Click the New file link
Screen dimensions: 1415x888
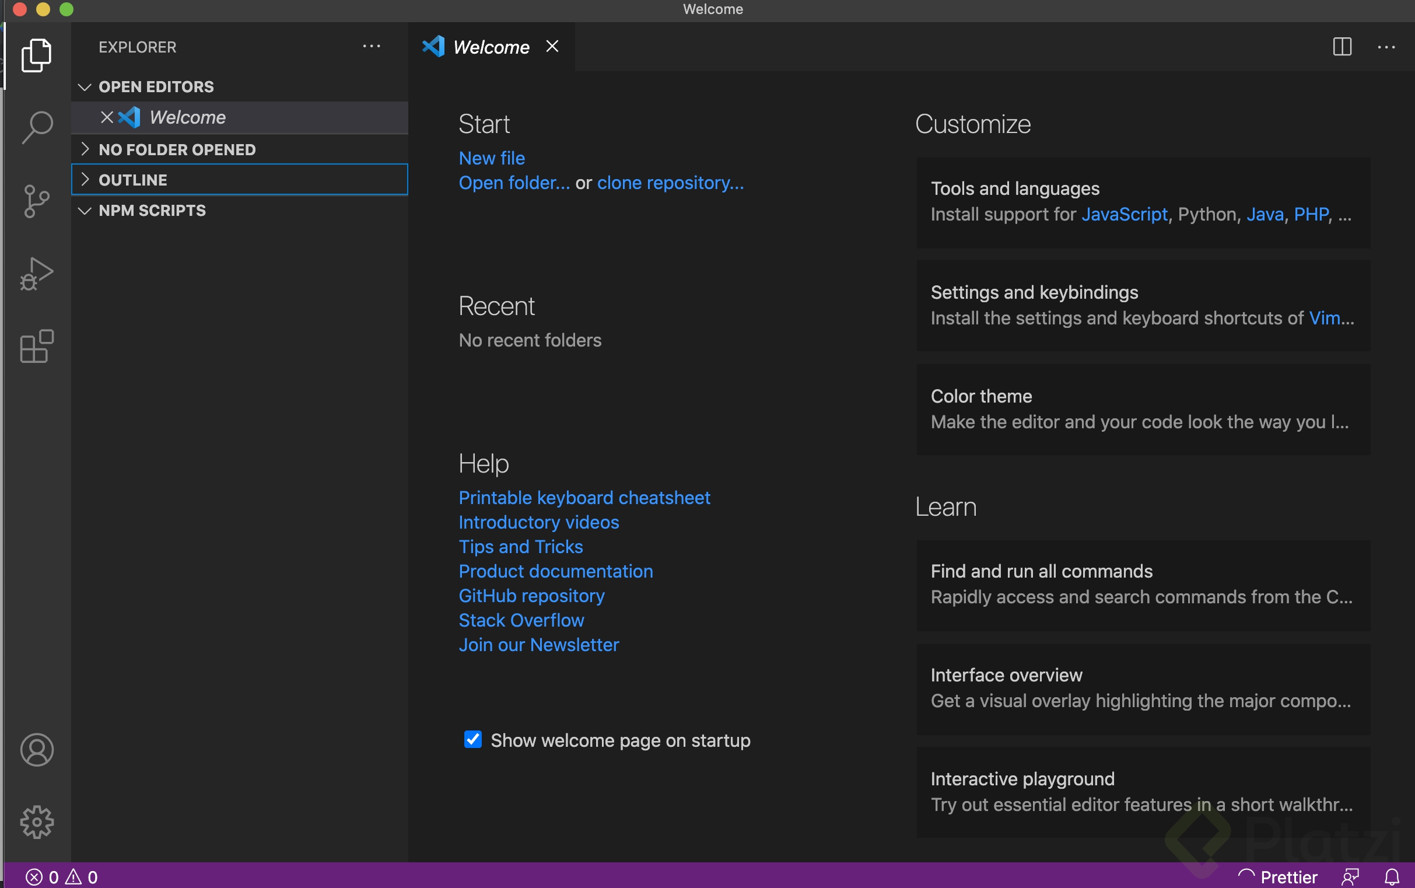click(x=492, y=158)
